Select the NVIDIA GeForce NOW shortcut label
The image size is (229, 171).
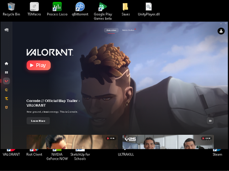point(57,156)
